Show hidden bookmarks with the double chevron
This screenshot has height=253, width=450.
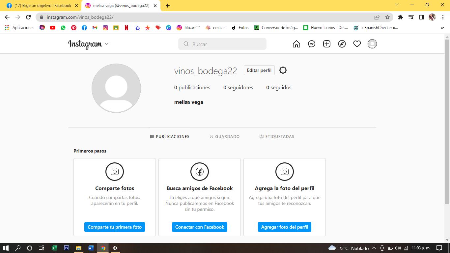[x=442, y=28]
